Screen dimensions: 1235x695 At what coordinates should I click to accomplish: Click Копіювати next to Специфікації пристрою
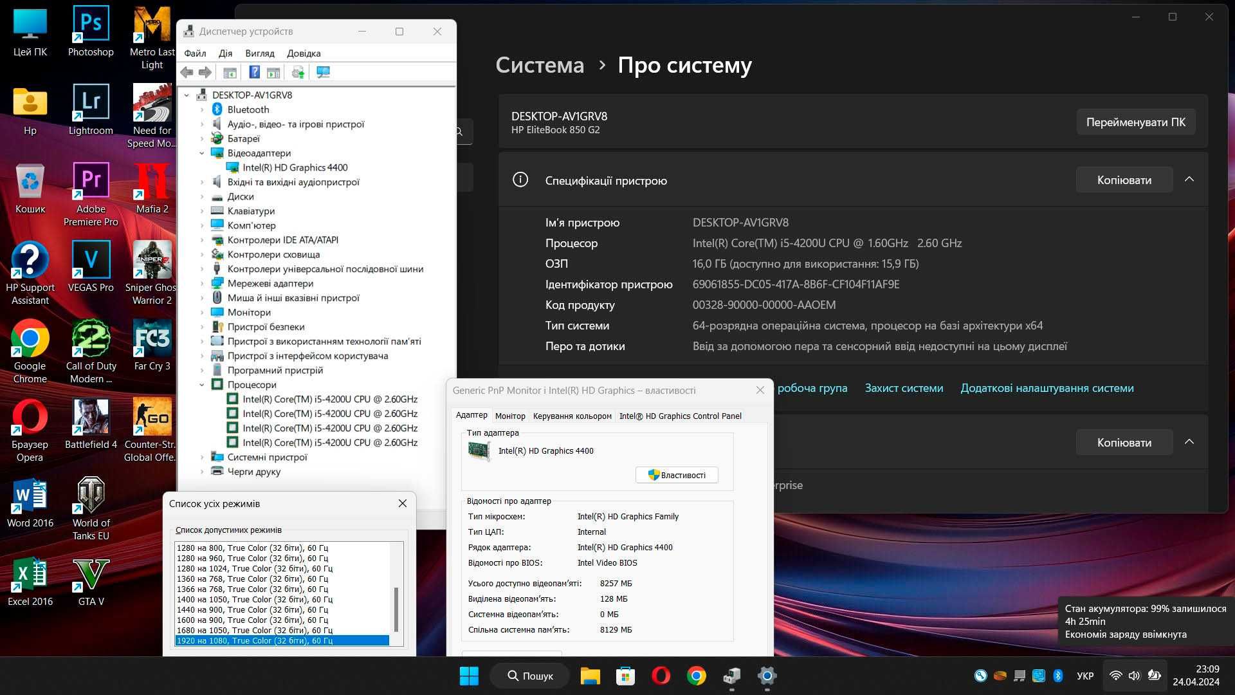pos(1124,180)
